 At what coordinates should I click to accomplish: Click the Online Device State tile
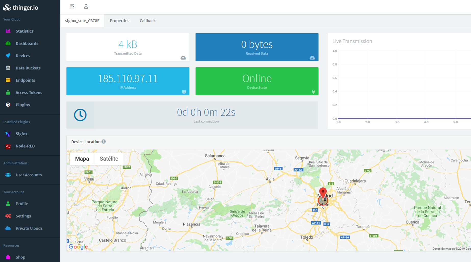[257, 81]
